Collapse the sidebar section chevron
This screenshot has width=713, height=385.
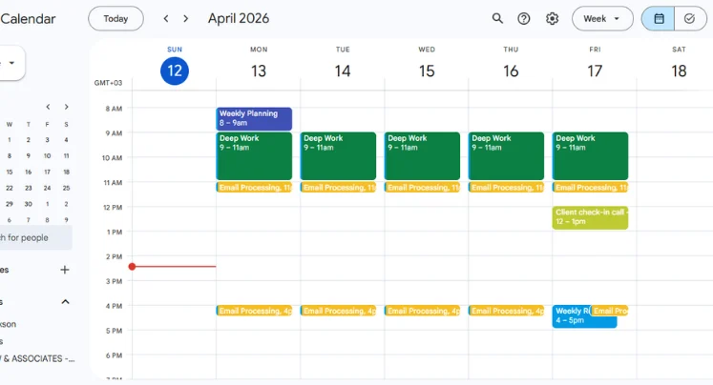(66, 302)
